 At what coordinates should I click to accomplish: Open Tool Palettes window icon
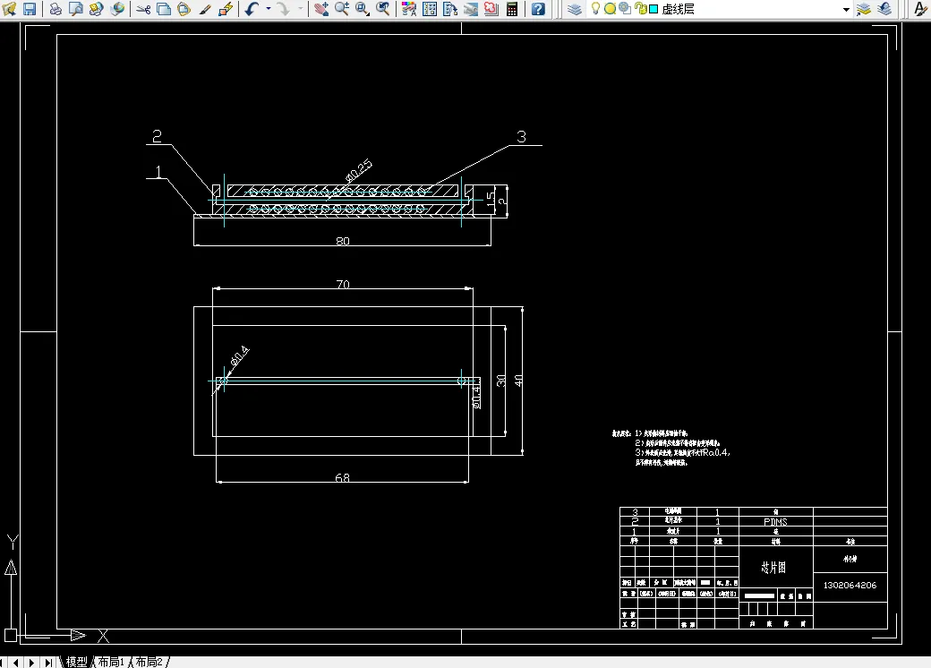click(x=450, y=8)
